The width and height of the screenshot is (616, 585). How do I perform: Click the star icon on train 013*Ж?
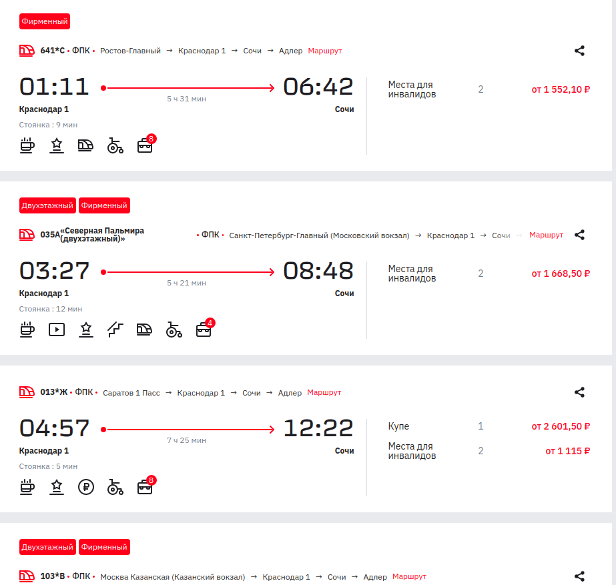(57, 487)
